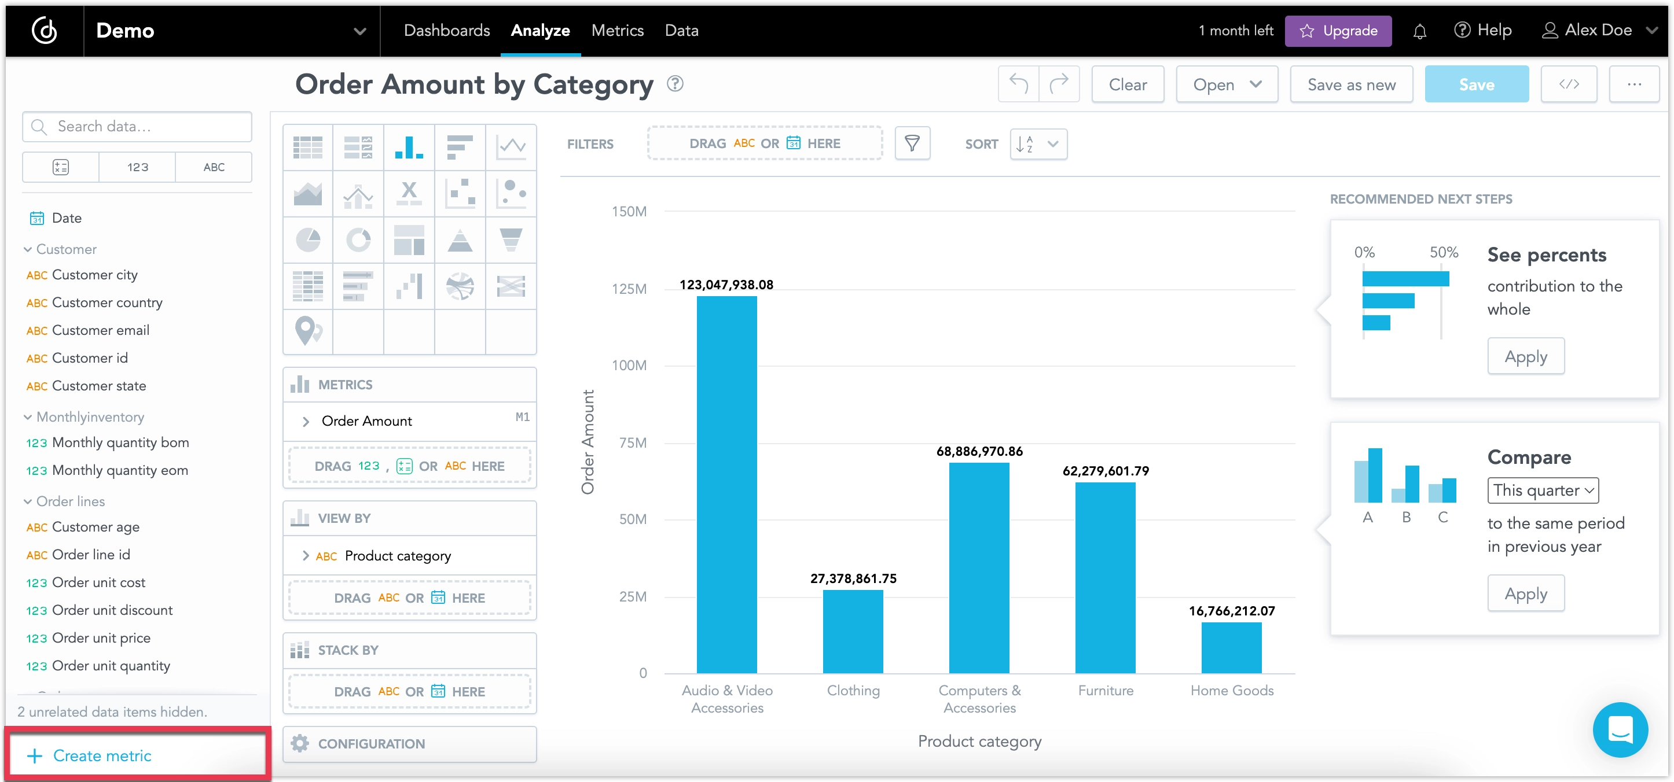Click the filter icon next to SORT
1674x782 pixels.
[x=913, y=144]
